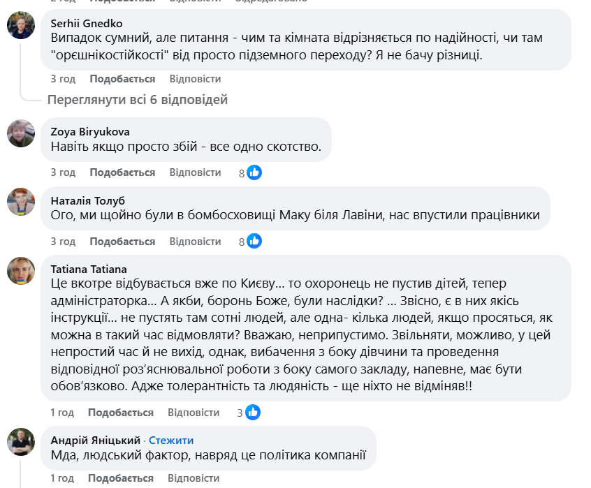Image resolution: width=591 pixels, height=488 pixels.
Task: Open Zoya Biryukova's avatar
Action: pos(21,133)
